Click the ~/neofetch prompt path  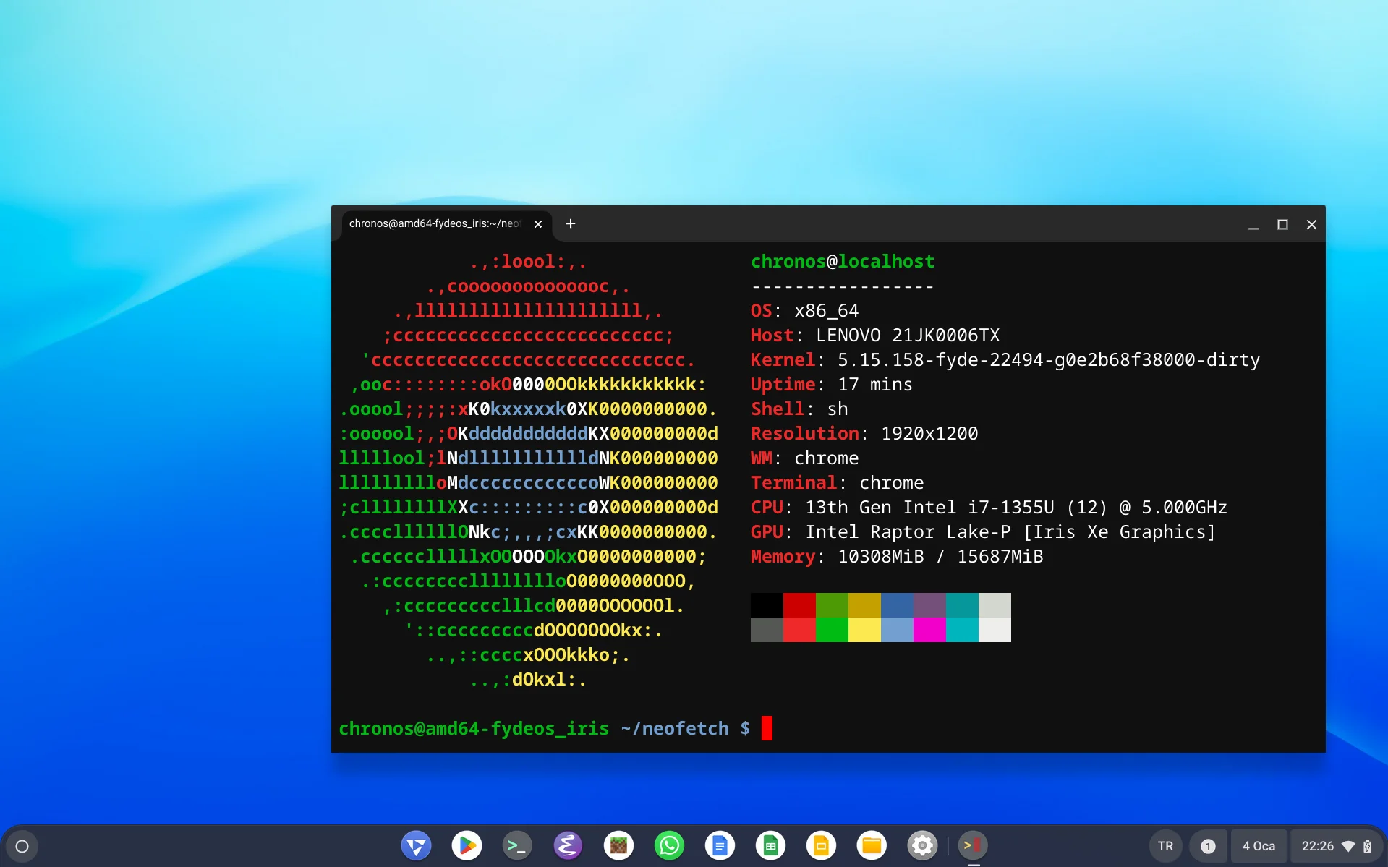(x=675, y=729)
